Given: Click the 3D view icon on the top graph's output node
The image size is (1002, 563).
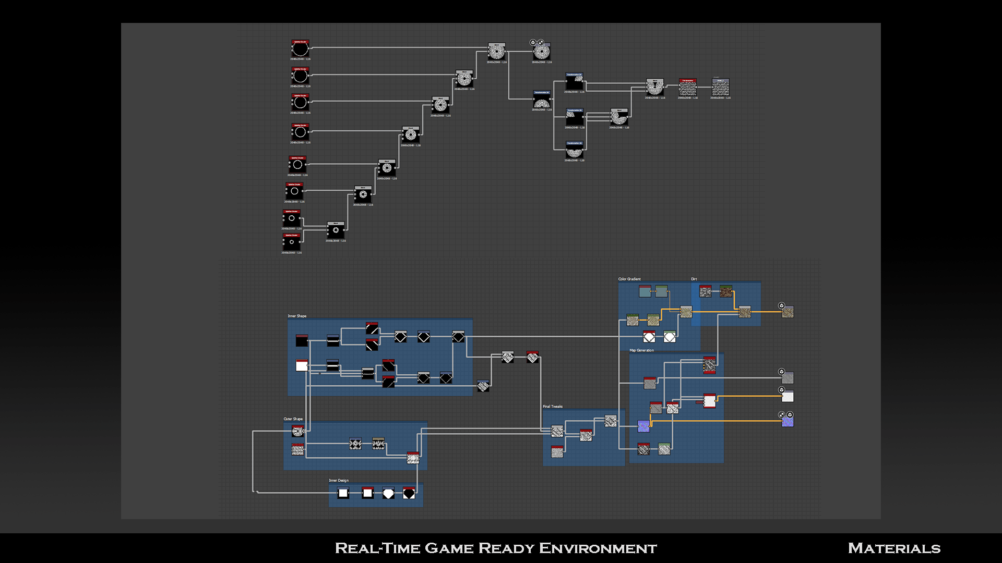Looking at the screenshot, I should 533,42.
